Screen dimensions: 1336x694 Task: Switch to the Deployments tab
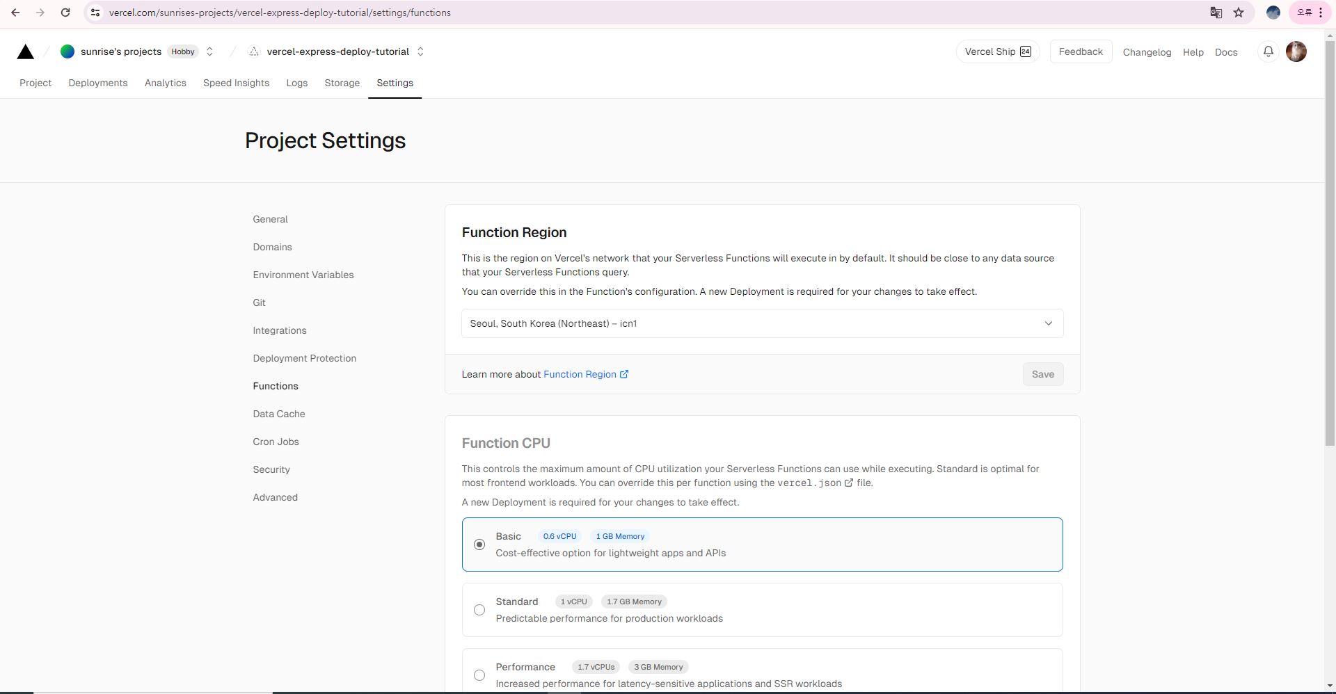pyautogui.click(x=98, y=83)
